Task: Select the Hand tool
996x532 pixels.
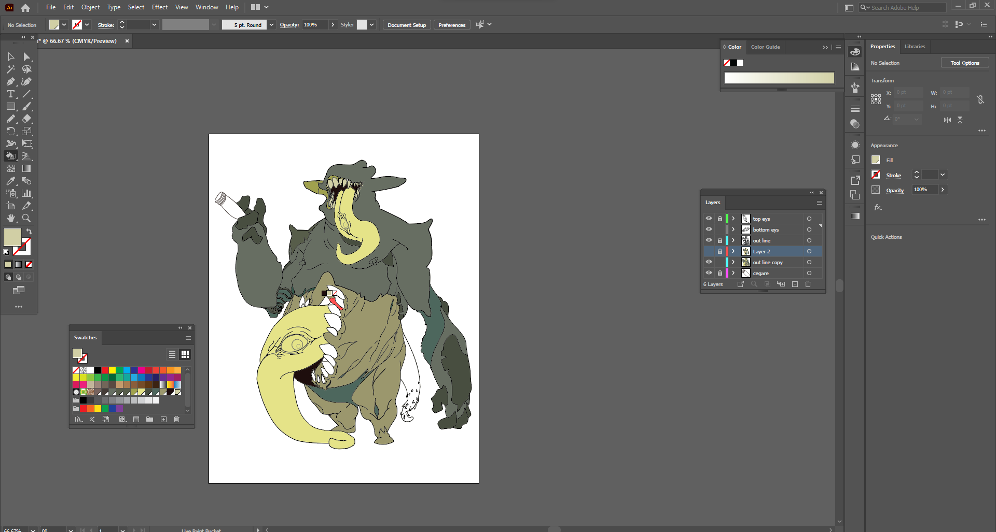Action: point(10,218)
